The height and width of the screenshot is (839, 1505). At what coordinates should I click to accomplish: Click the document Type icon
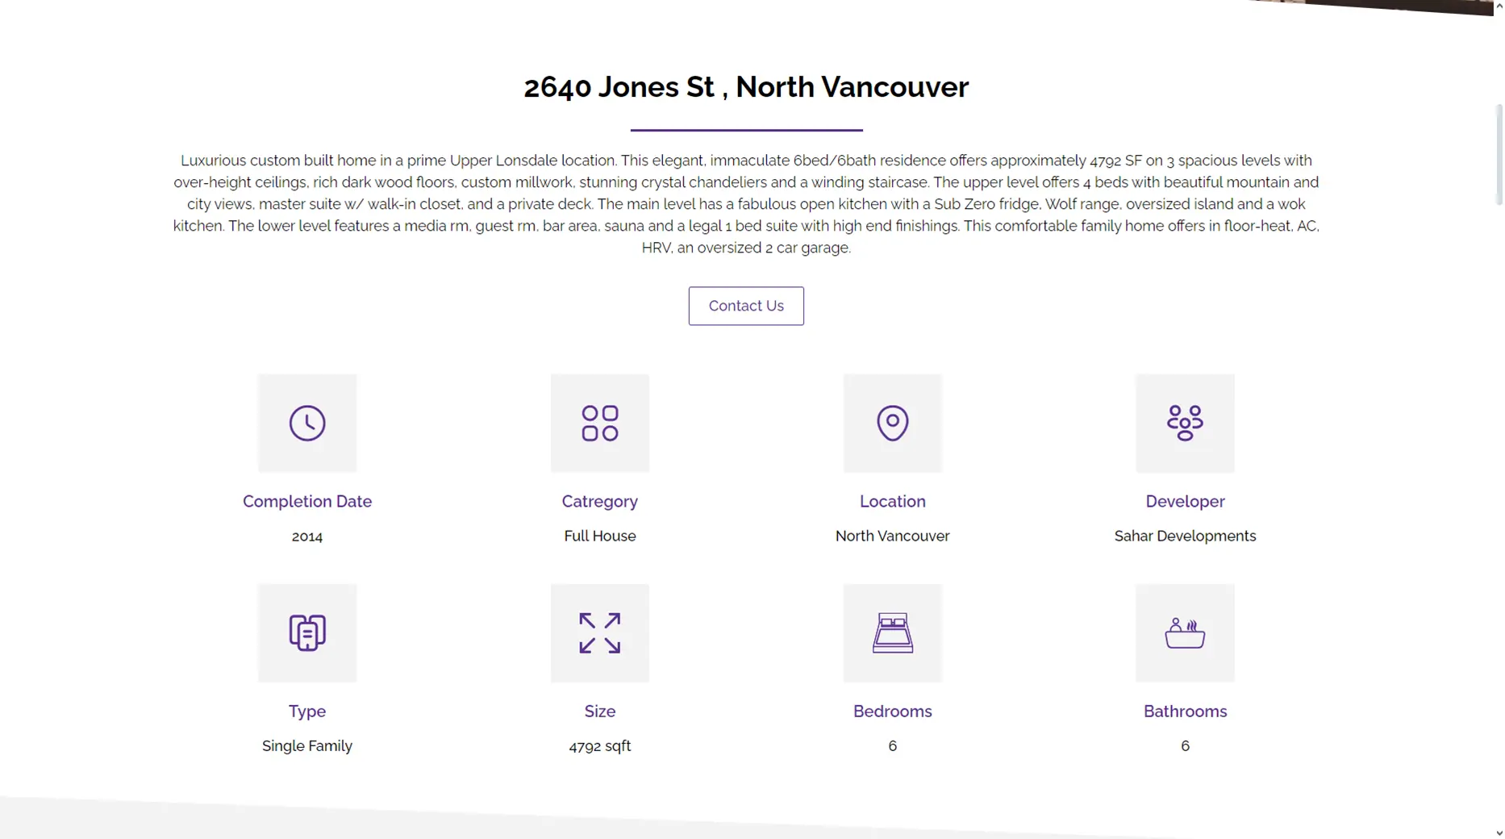pyautogui.click(x=307, y=633)
